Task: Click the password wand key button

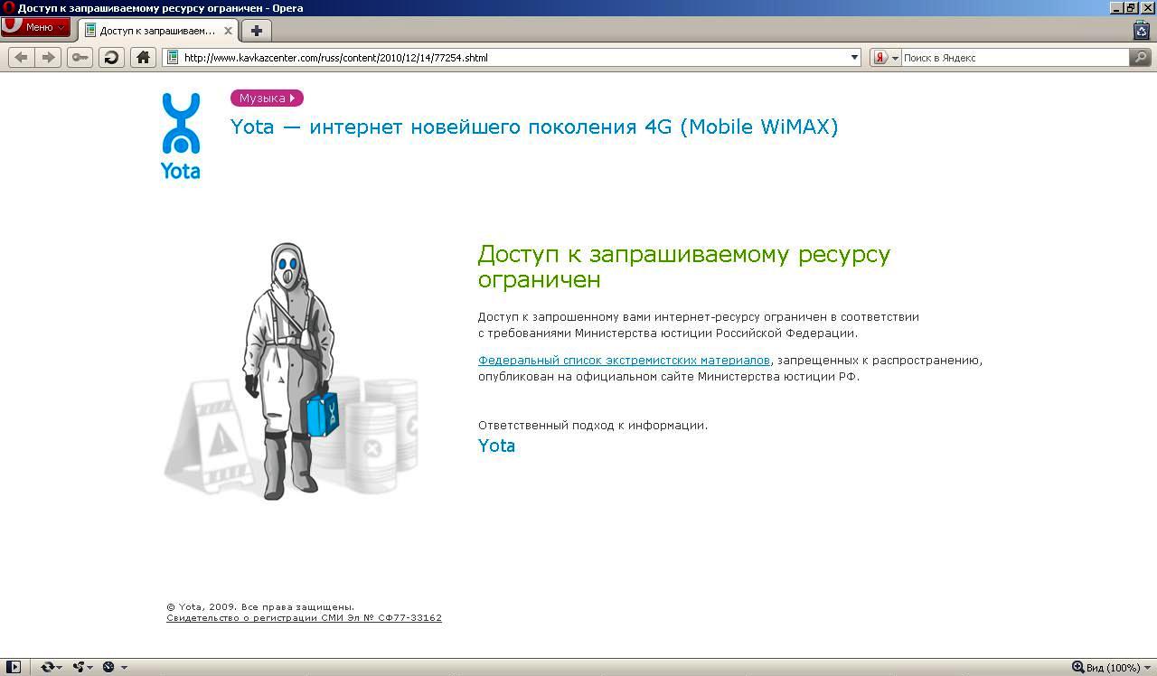Action: (80, 58)
